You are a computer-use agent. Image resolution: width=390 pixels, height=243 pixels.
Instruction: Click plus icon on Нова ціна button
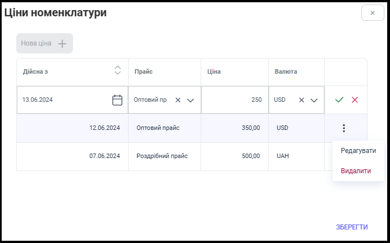pos(62,44)
